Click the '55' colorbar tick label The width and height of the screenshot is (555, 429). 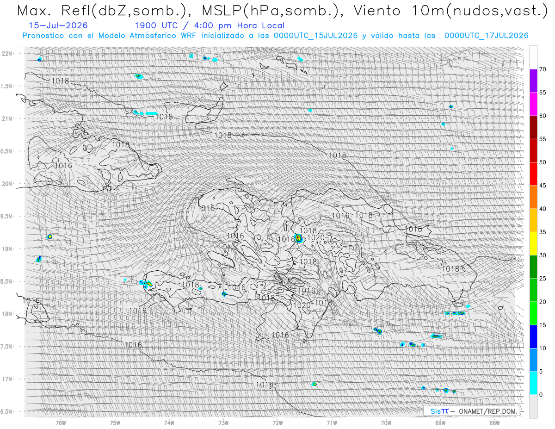click(543, 139)
